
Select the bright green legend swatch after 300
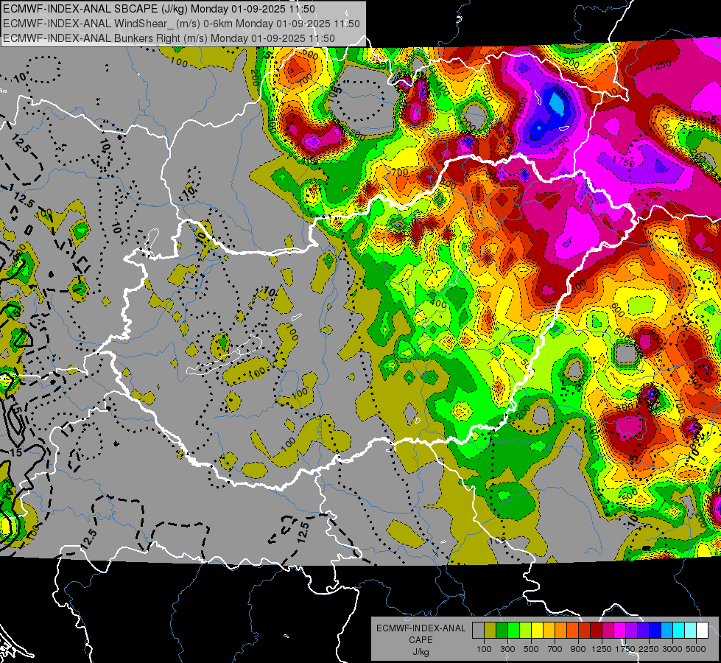[513, 630]
